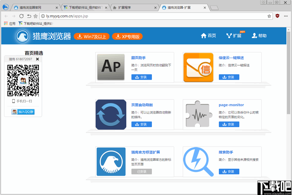This screenshot has height=195, width=292.
Task: Open the uBlock shield extension icon
Action: click(x=277, y=16)
